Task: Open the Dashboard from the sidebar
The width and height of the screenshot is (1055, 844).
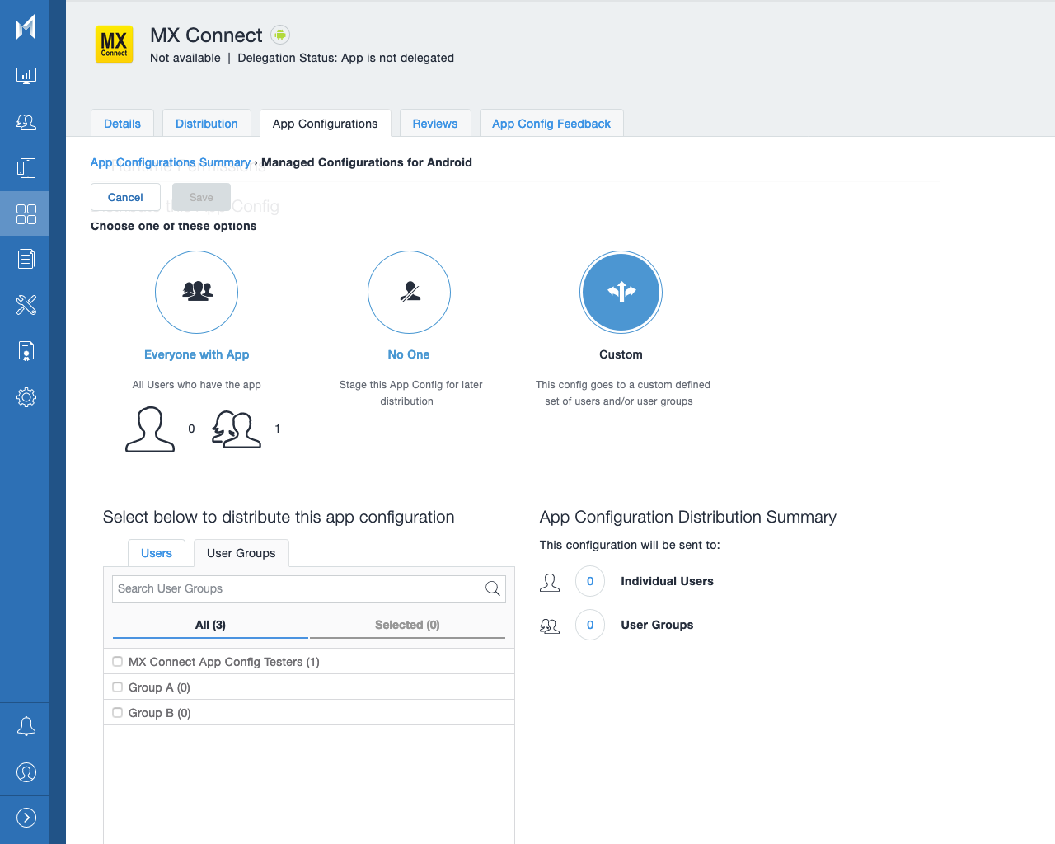Action: point(26,75)
